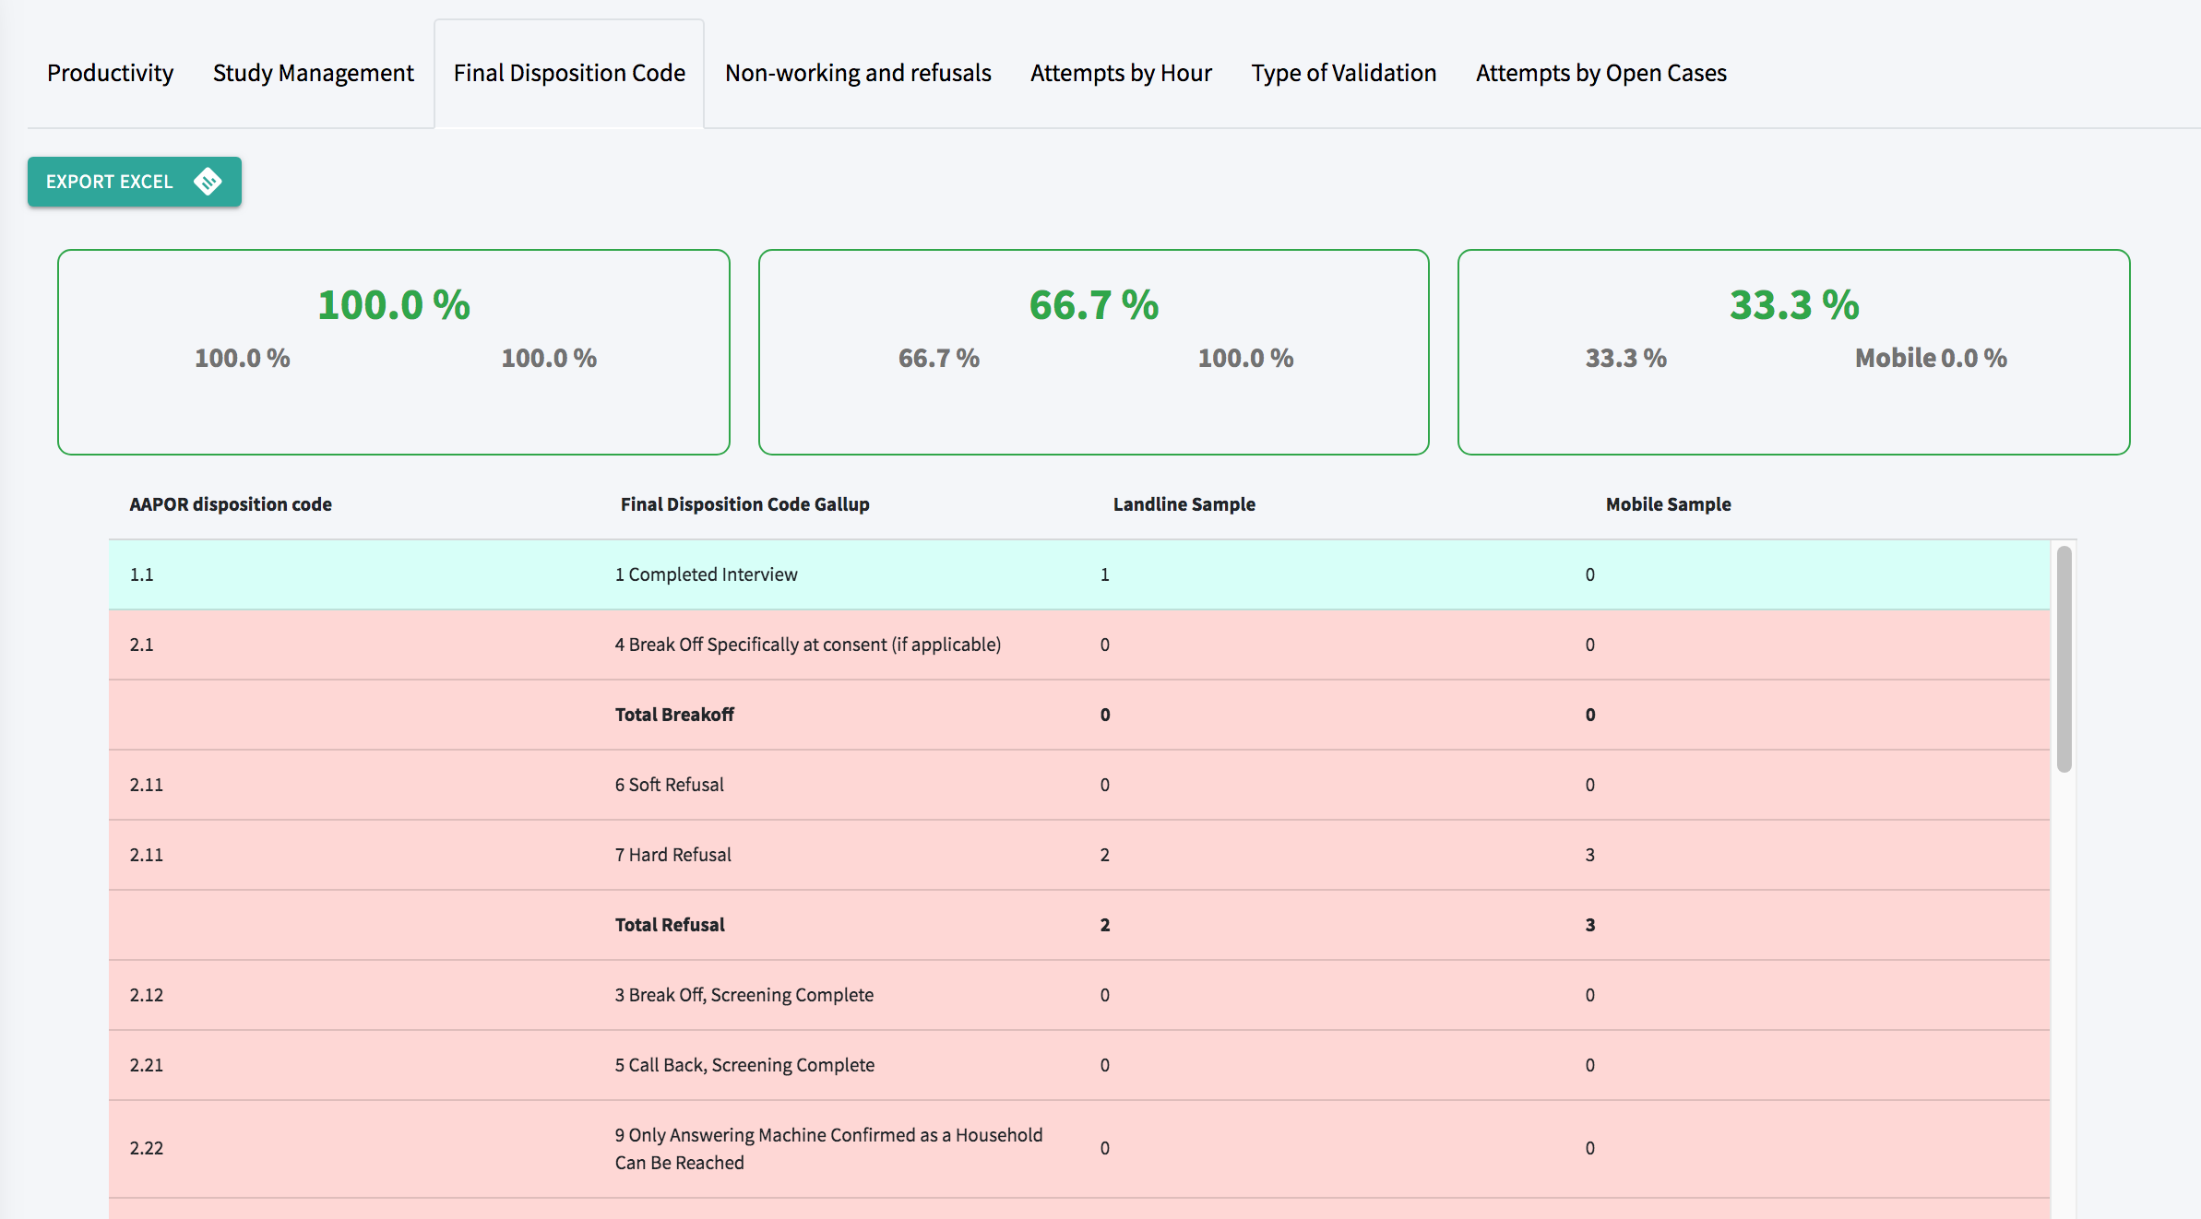The height and width of the screenshot is (1219, 2201).
Task: Click the Final Disposition Code Gallup header
Action: [744, 504]
